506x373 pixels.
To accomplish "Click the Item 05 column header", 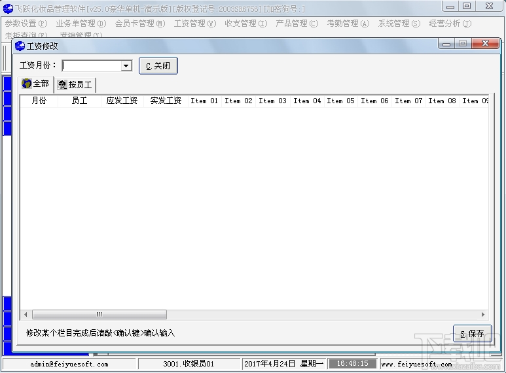I will (341, 101).
